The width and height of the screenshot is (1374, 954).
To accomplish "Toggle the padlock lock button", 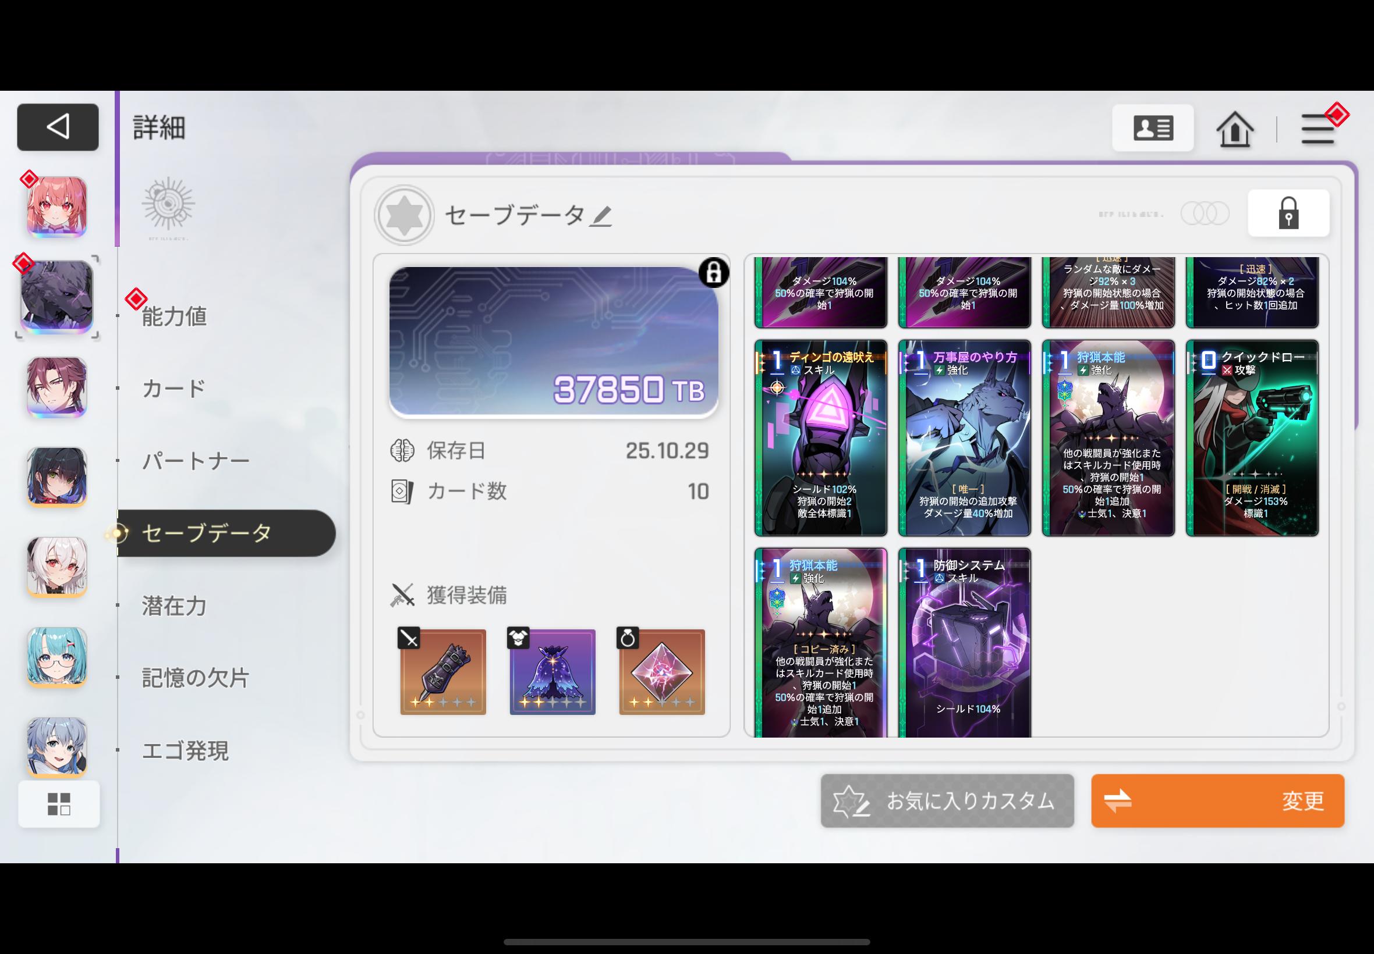I will pos(1288,213).
